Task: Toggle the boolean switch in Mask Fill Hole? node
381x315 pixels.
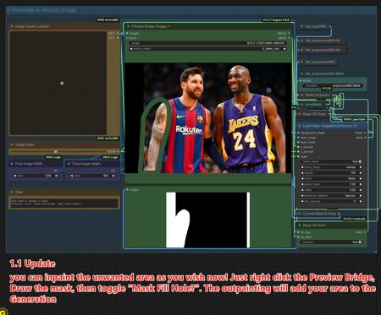Action: point(360,242)
